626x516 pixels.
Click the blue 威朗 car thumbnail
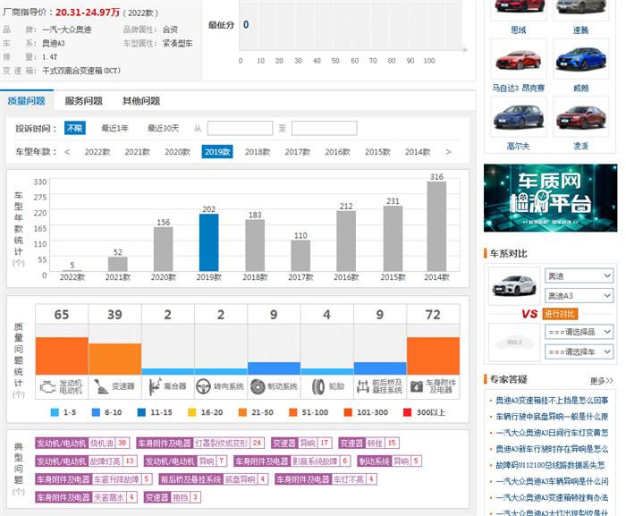point(581,60)
